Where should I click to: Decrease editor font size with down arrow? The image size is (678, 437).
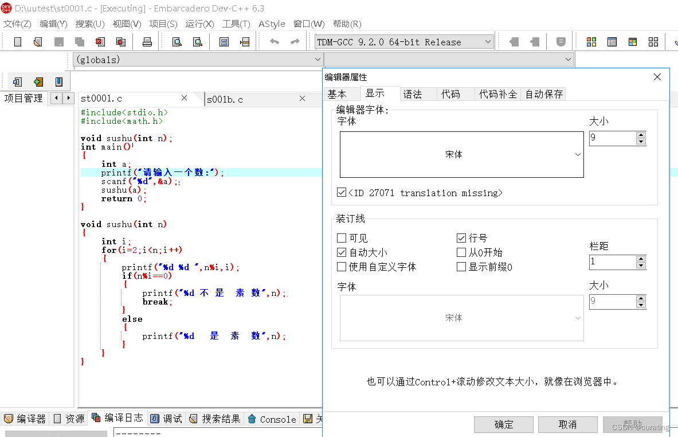pos(641,142)
